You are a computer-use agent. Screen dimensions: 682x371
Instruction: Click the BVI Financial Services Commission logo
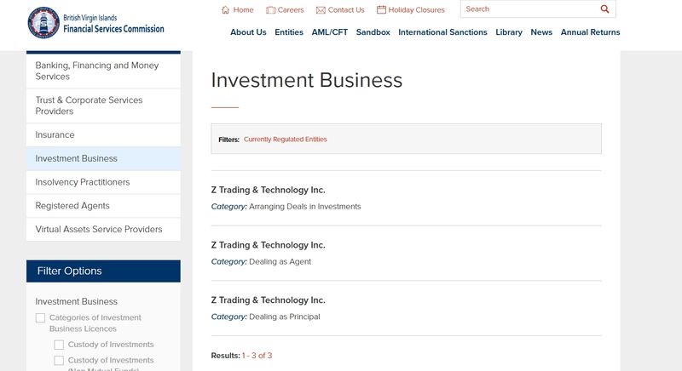click(95, 23)
